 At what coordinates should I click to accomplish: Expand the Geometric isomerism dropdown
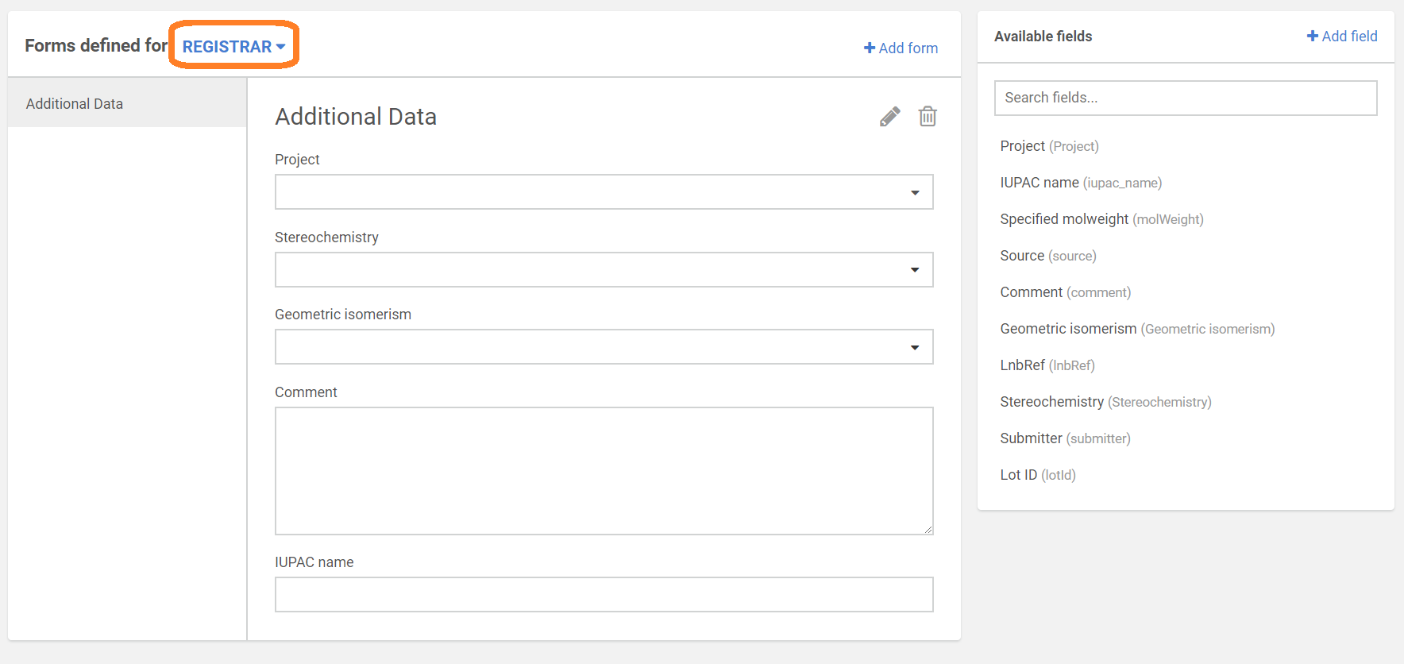click(x=604, y=347)
